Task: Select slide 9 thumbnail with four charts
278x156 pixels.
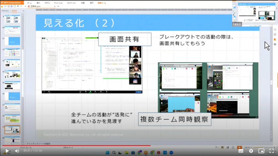Action: coord(12,19)
